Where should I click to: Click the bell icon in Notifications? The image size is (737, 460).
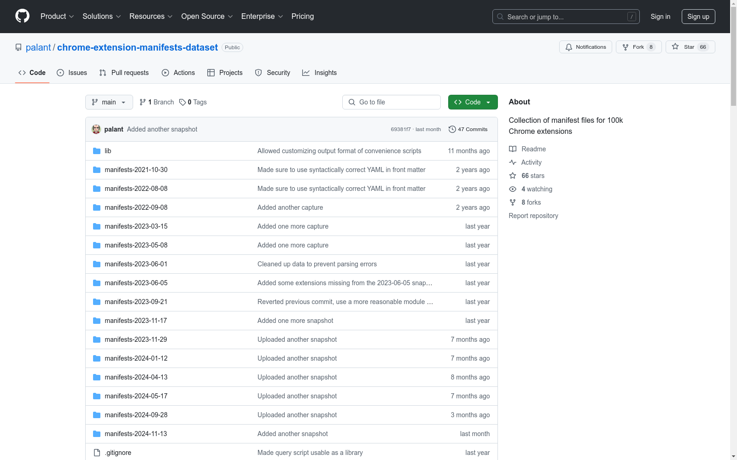(x=569, y=47)
